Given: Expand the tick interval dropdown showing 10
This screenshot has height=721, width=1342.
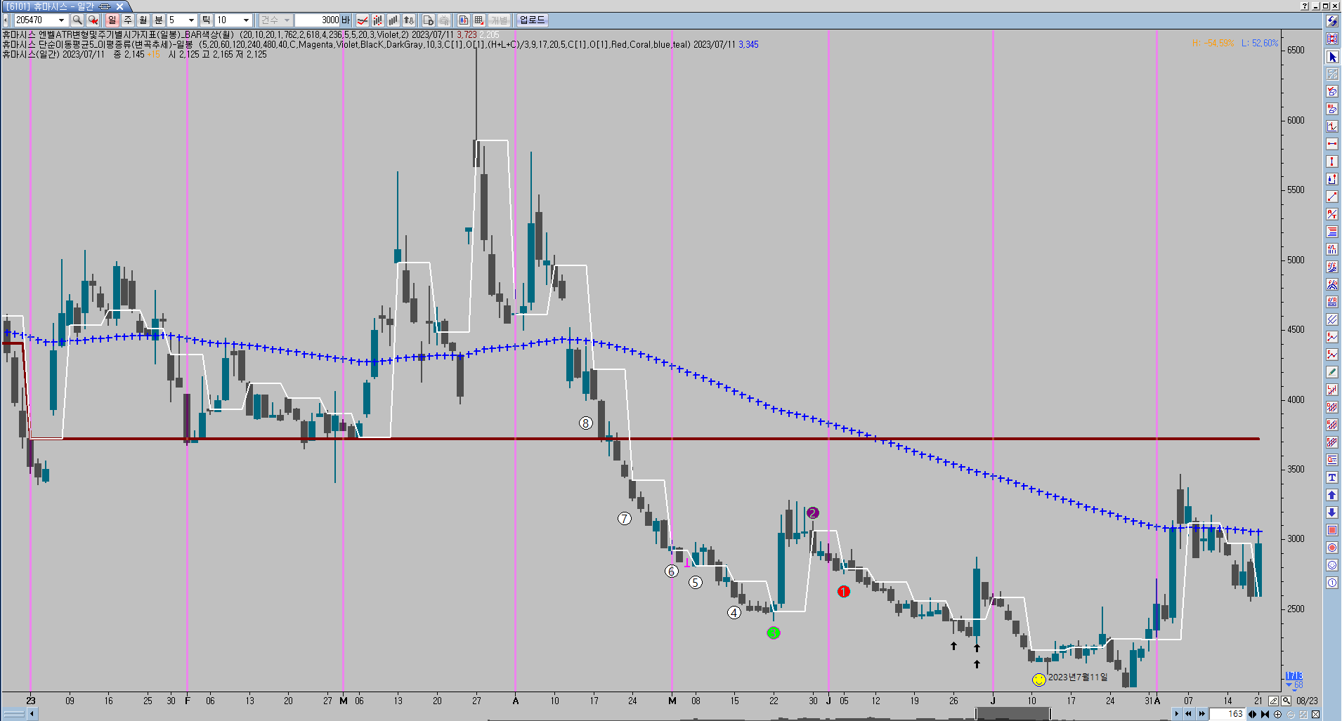Looking at the screenshot, I should [x=246, y=20].
